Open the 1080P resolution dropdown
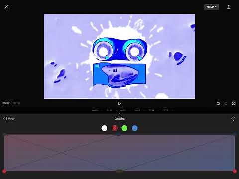 [x=211, y=7]
